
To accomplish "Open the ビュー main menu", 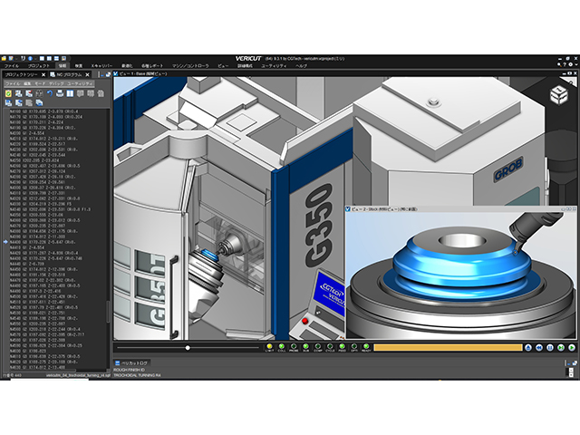I will click(x=223, y=66).
